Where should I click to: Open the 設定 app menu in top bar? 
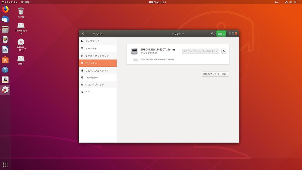(x=26, y=2)
